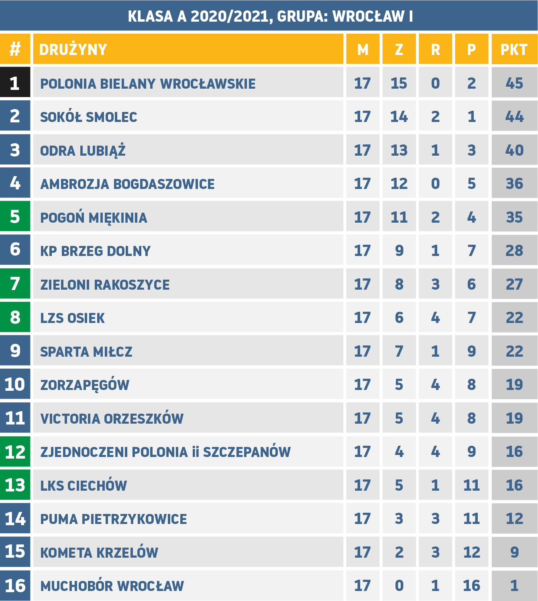This screenshot has width=538, height=601.
Task: Select the Zjednoczeni Polonia II Szczepanów row
Action: pyautogui.click(x=165, y=452)
